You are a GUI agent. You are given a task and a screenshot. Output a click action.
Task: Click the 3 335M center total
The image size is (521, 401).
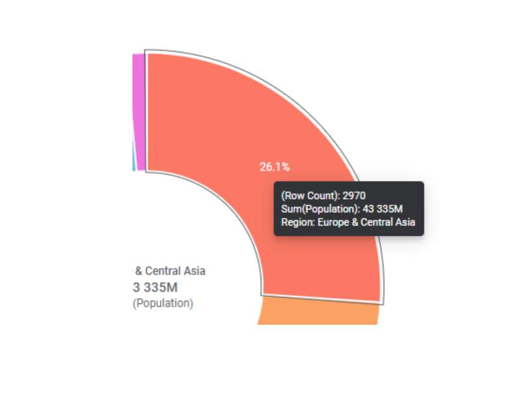(155, 288)
